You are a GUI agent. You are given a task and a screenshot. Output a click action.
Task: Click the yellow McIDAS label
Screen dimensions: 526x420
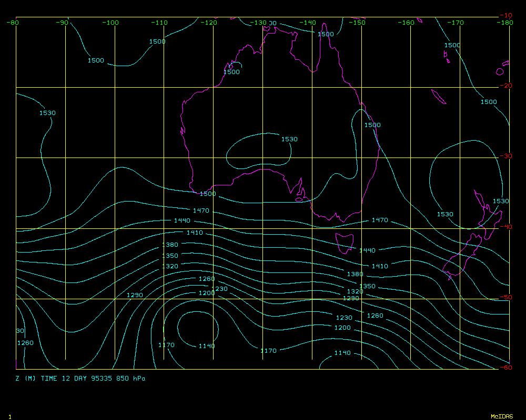pyautogui.click(x=501, y=416)
